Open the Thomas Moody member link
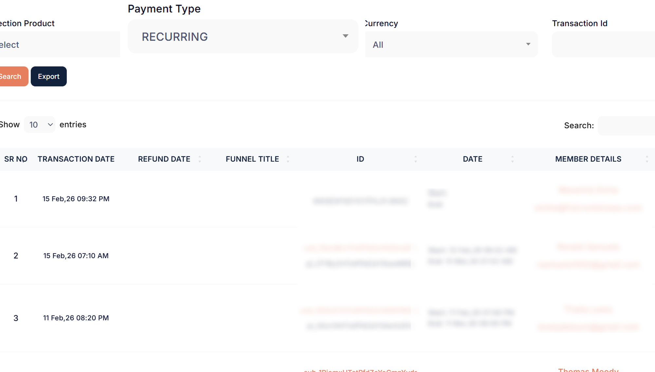The height and width of the screenshot is (372, 655). [x=588, y=370]
